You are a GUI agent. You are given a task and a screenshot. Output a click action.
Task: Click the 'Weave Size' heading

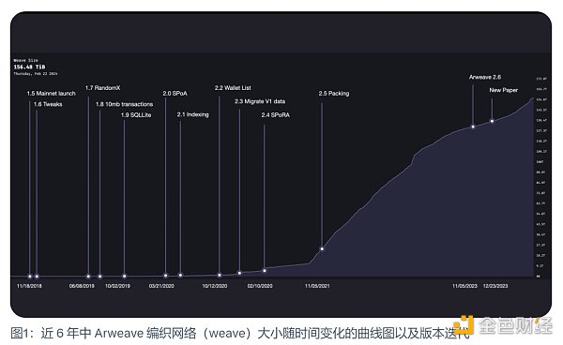click(26, 60)
